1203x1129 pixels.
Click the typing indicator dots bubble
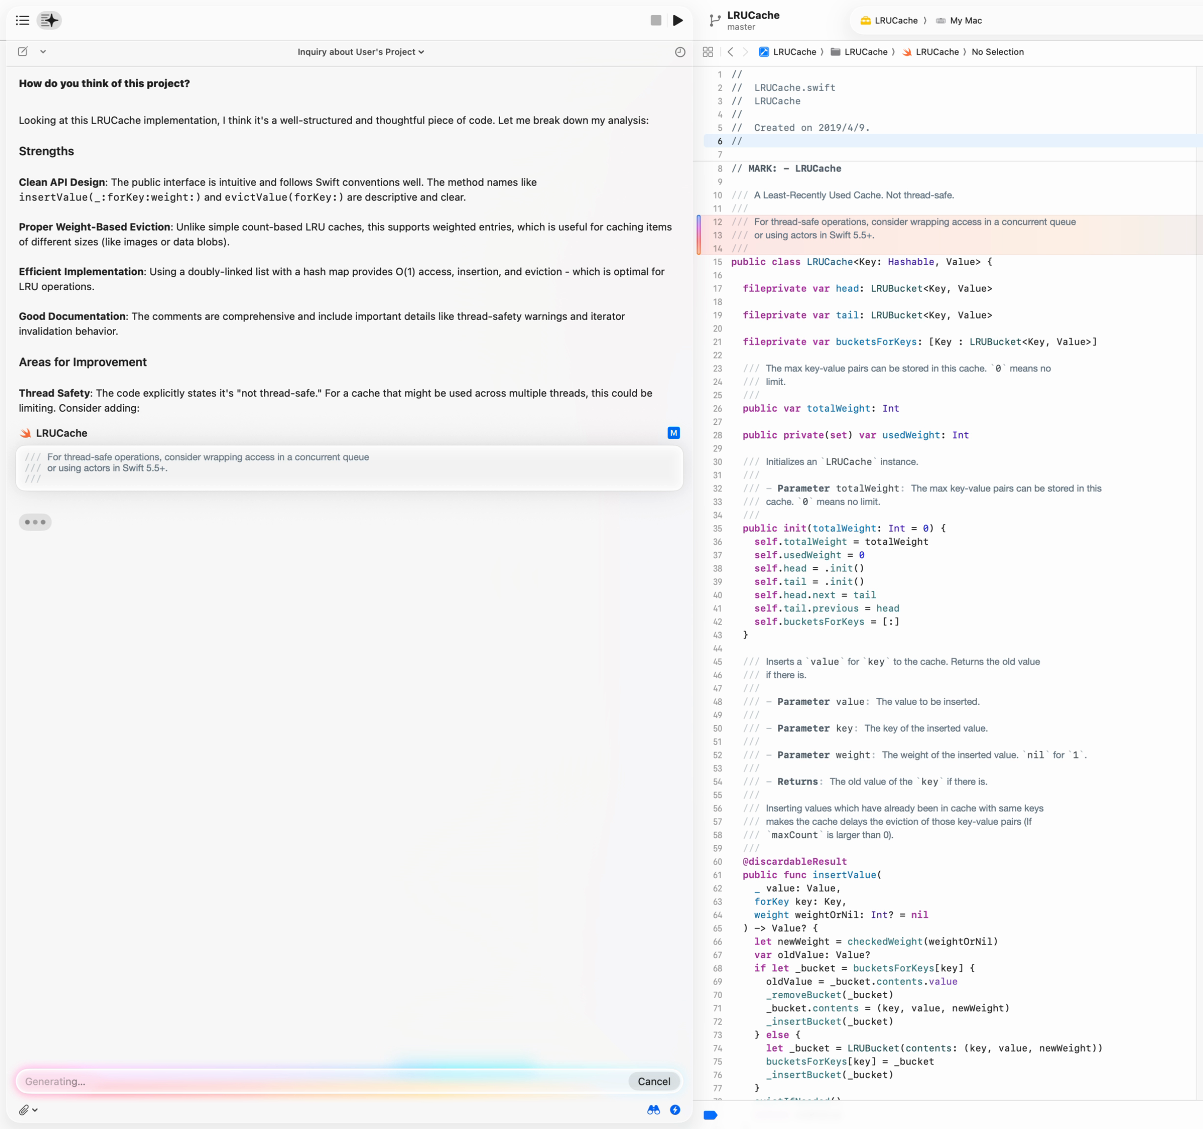[35, 522]
